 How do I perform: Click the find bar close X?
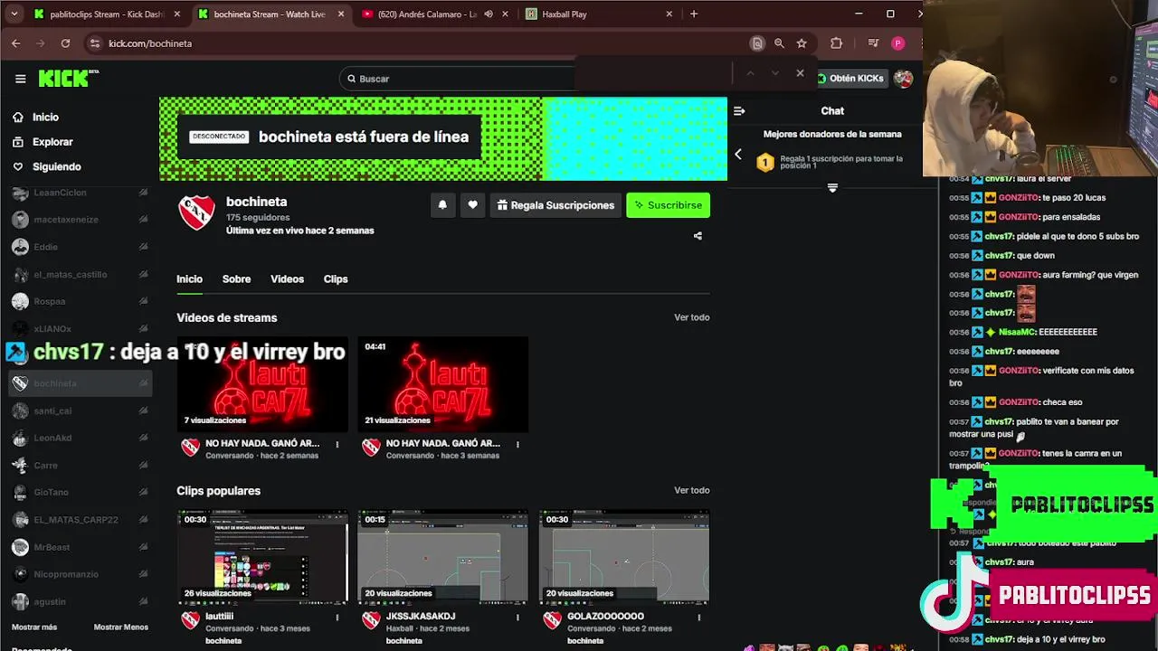(x=800, y=72)
